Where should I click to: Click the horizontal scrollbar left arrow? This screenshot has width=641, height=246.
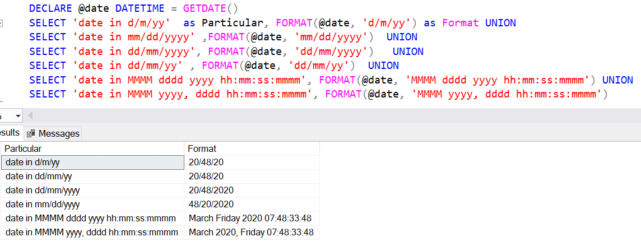pos(30,117)
